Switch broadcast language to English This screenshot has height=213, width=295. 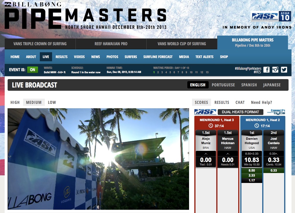point(198,85)
